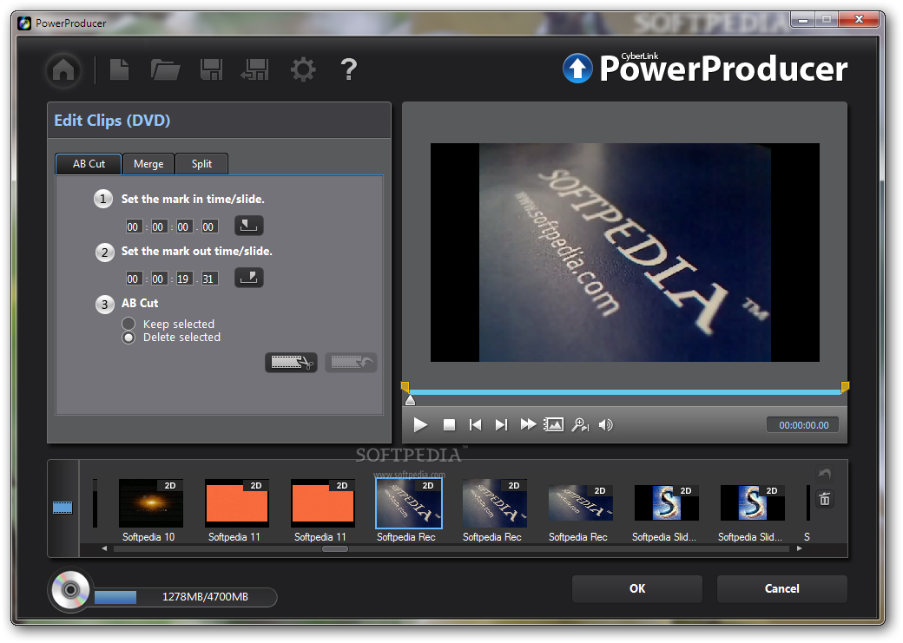Click the Cancel button
This screenshot has height=643, width=903.
click(781, 588)
